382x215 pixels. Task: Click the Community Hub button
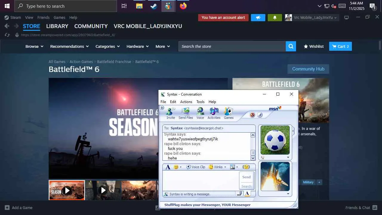pos(308,69)
